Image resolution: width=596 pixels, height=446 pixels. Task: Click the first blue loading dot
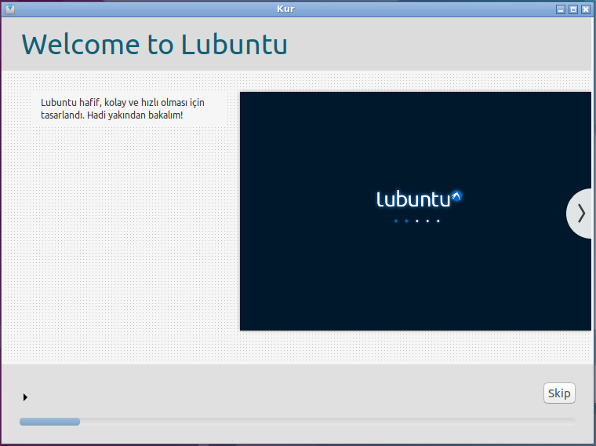click(x=396, y=221)
